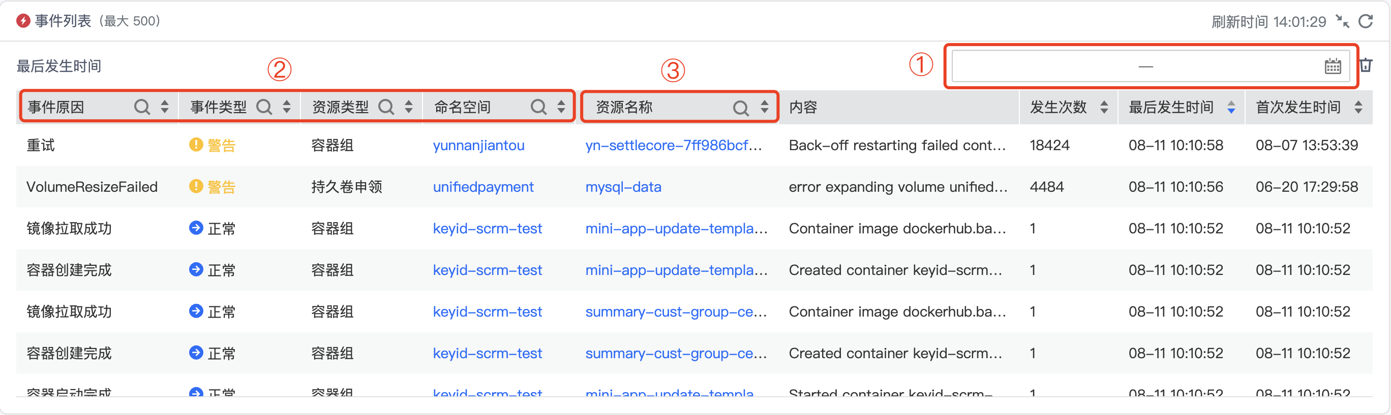This screenshot has width=1391, height=415.
Task: Click search icon in 资源名称 column
Action: (x=741, y=109)
